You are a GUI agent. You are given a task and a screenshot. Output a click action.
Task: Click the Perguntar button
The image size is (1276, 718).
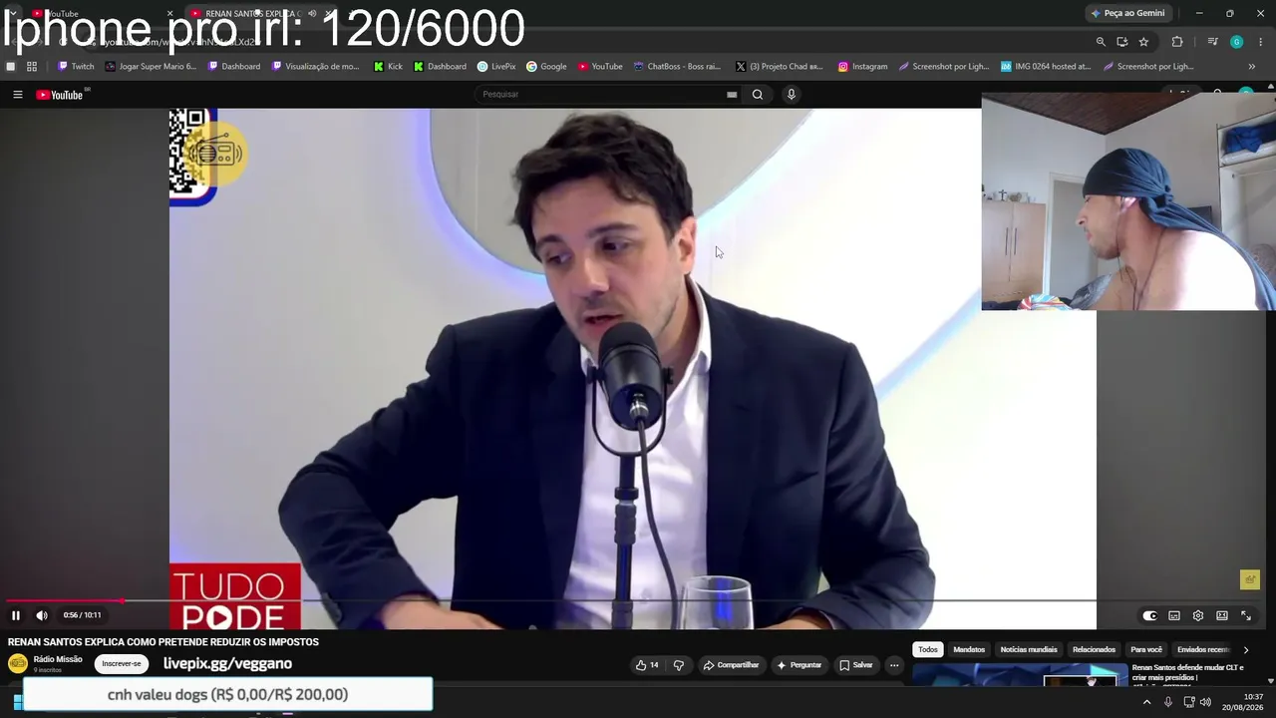tap(799, 665)
